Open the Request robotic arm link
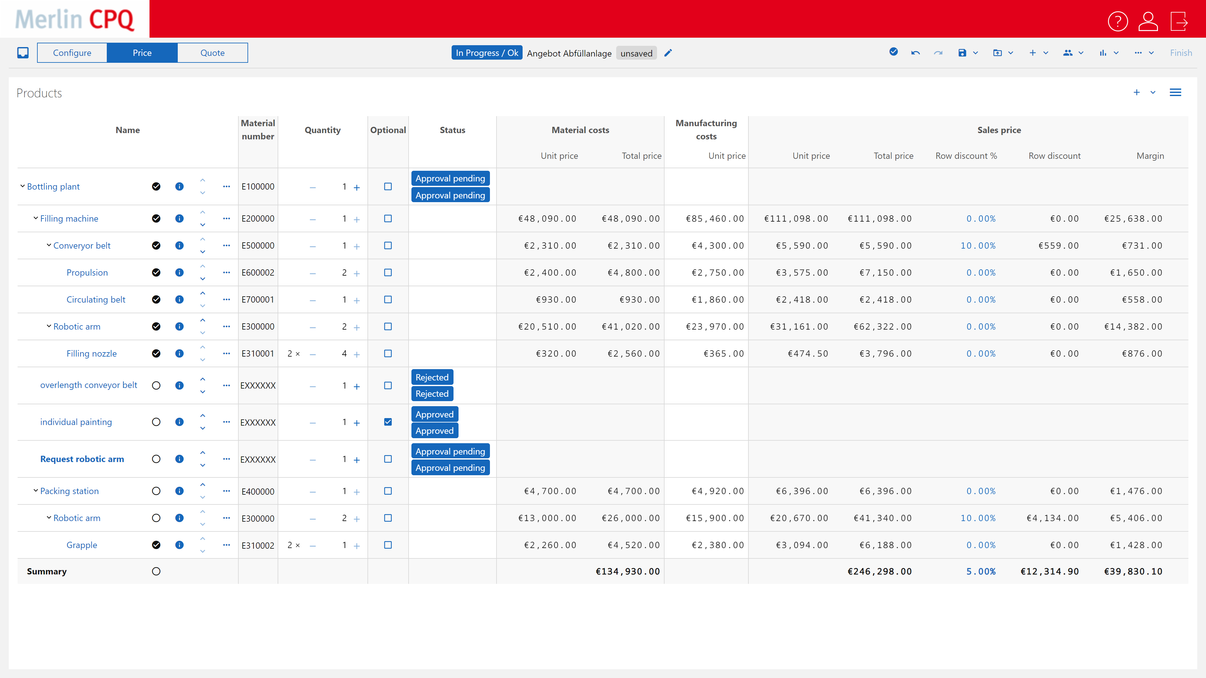1206x678 pixels. tap(82, 459)
